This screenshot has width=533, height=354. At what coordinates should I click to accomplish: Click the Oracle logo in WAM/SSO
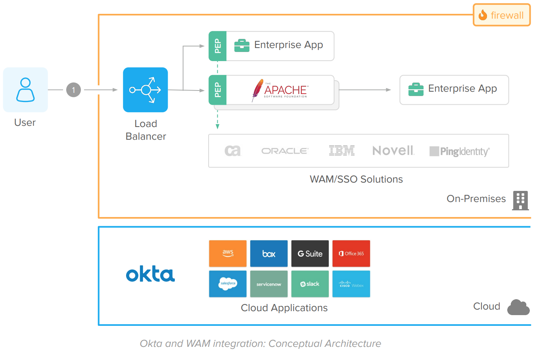pyautogui.click(x=285, y=151)
